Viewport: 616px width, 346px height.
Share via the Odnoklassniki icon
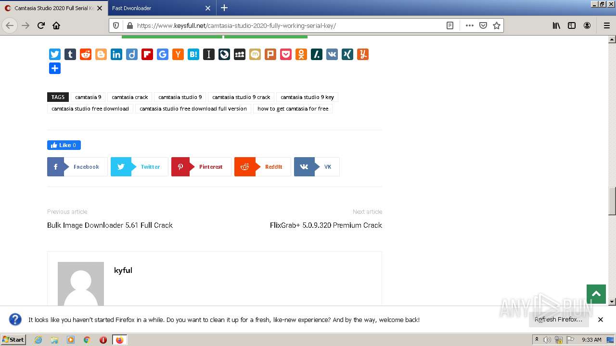click(301, 54)
